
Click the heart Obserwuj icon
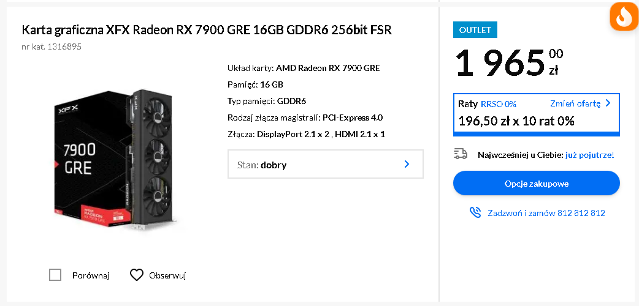point(137,275)
